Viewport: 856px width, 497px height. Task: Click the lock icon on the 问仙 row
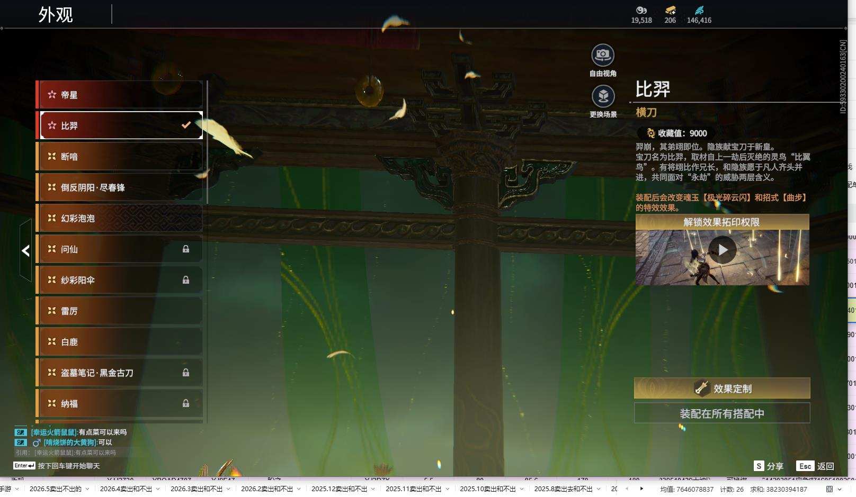coord(186,249)
